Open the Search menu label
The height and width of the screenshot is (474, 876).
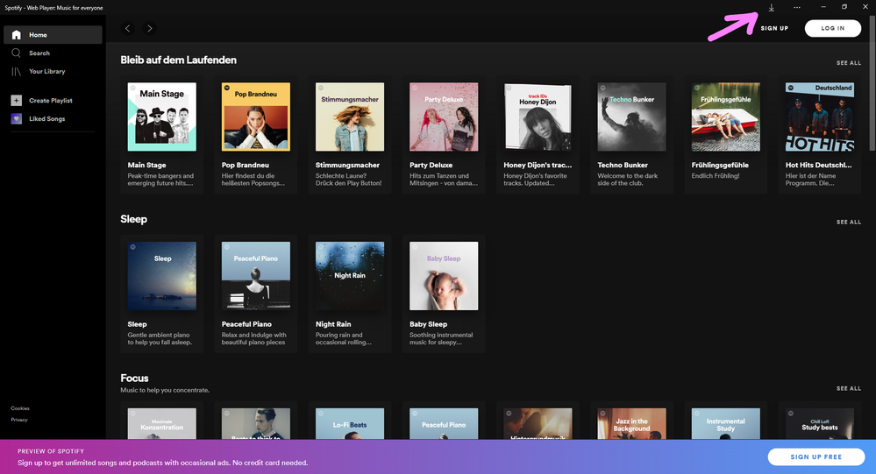(39, 53)
